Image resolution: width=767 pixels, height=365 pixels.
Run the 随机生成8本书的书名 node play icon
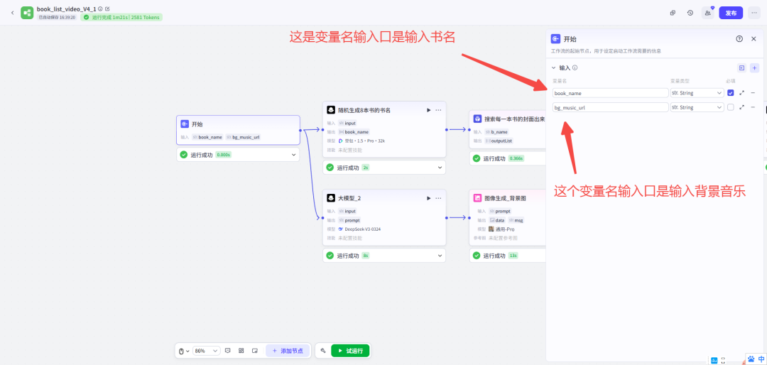(428, 110)
